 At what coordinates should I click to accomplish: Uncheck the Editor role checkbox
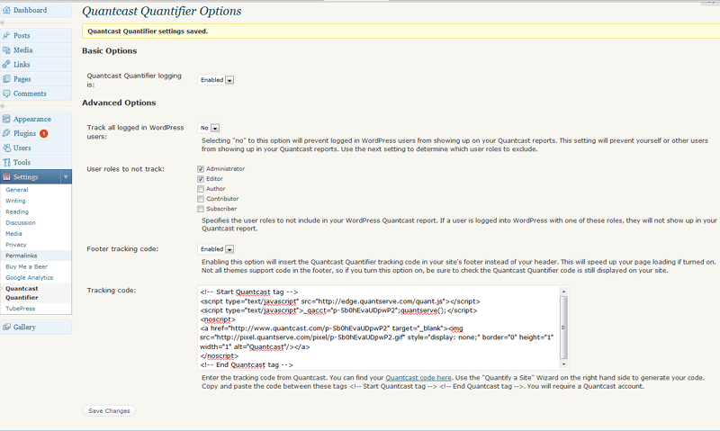coord(201,179)
